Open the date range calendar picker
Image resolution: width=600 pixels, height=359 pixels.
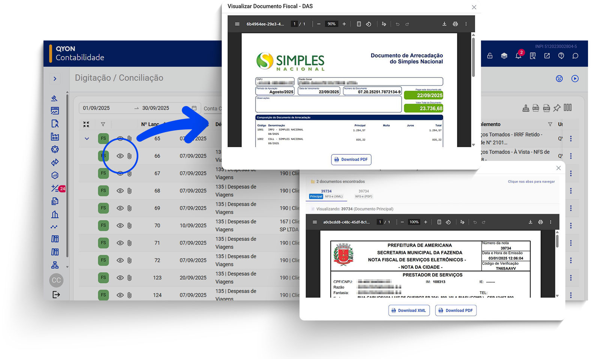point(194,108)
